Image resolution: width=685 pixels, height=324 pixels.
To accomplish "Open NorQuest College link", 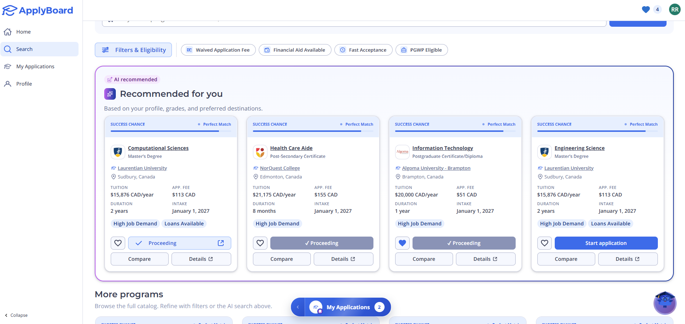I will tap(280, 168).
